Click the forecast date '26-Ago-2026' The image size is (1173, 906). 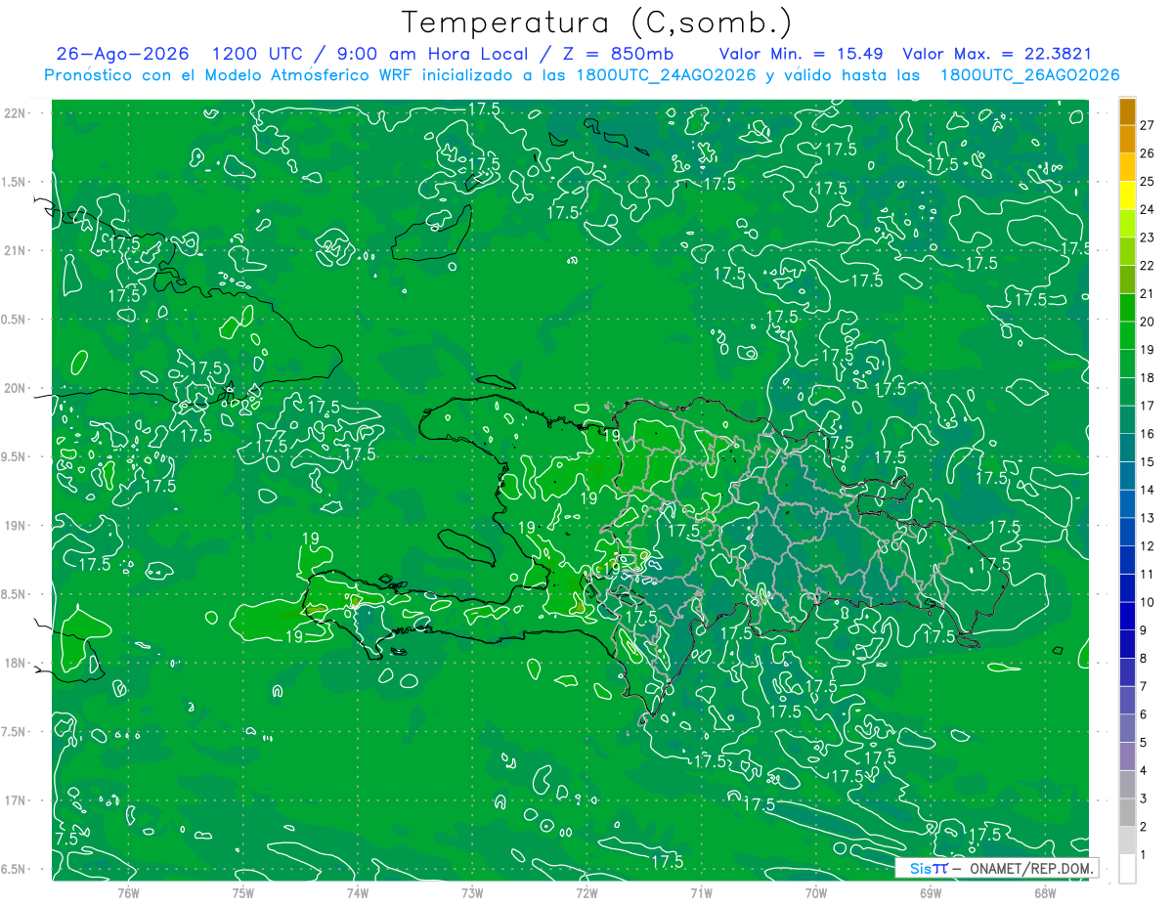coord(122,54)
